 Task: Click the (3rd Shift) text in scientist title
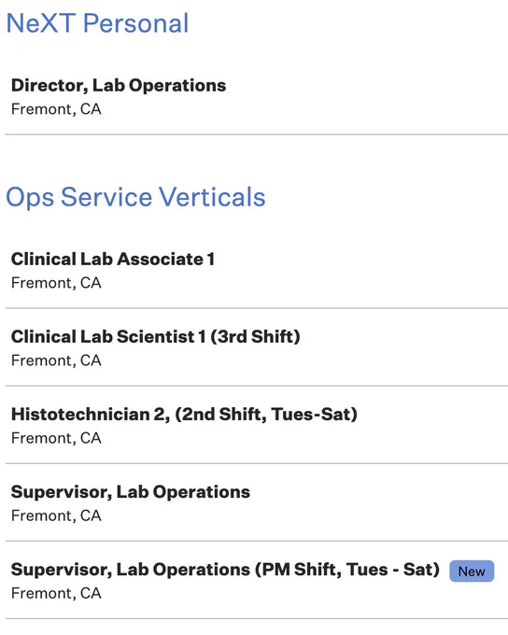(x=255, y=337)
